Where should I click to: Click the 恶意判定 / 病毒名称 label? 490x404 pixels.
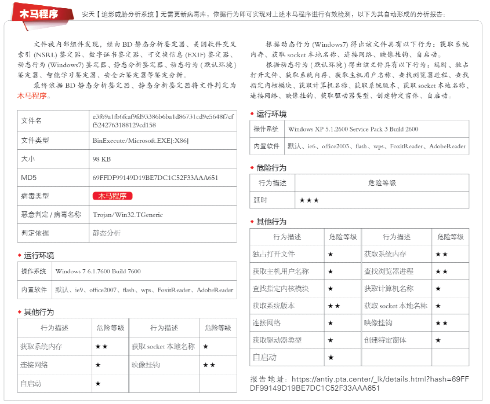click(51, 215)
